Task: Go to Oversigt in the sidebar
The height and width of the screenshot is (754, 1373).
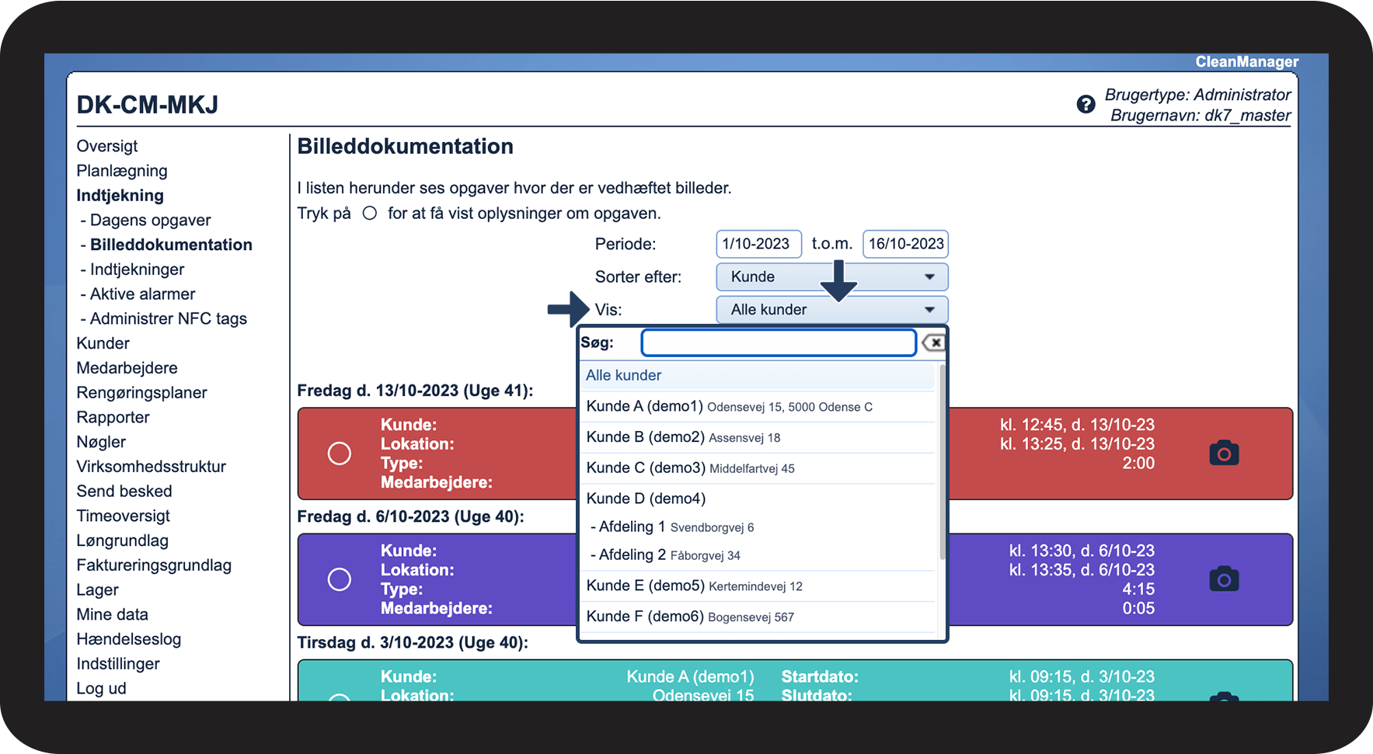Action: (107, 146)
